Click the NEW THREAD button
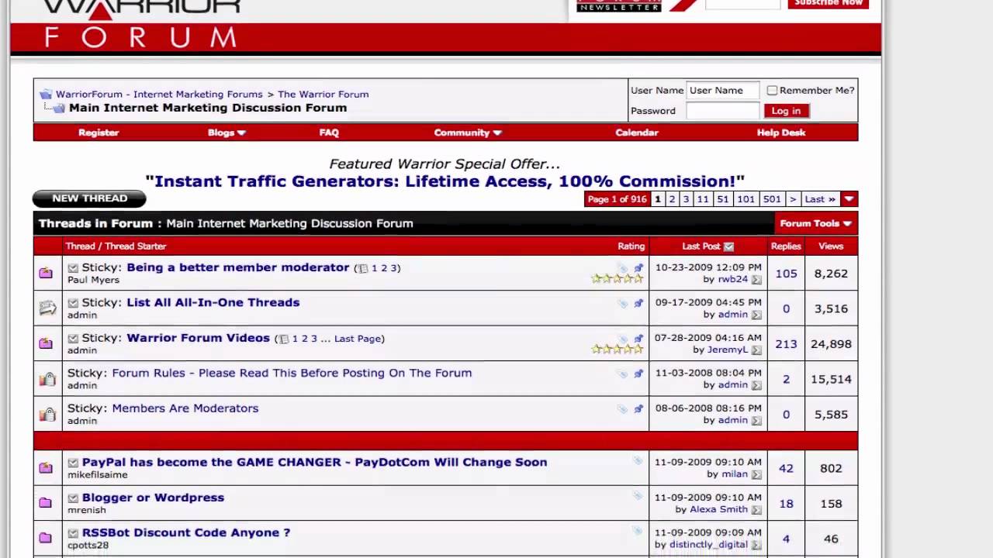Screen dimensions: 993x558 pos(89,198)
